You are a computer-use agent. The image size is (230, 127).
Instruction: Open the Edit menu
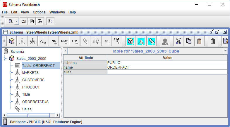coord(14,12)
